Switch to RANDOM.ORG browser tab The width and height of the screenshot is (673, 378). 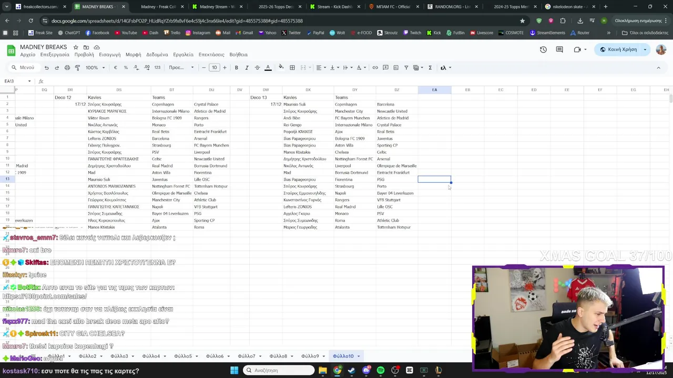click(448, 7)
